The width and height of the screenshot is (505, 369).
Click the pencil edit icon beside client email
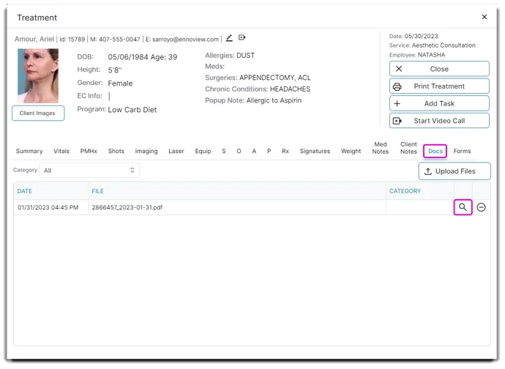point(229,38)
